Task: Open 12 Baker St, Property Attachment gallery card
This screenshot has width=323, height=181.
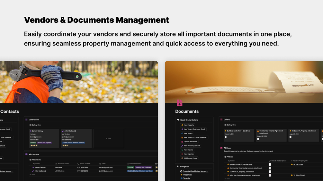Action: coord(304,135)
